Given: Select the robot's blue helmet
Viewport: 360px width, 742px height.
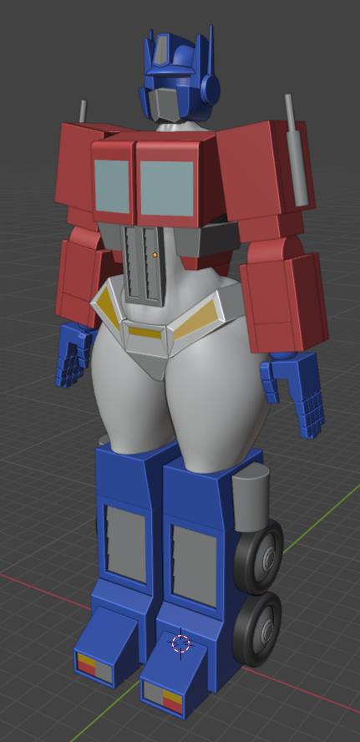Looking at the screenshot, I should click(180, 74).
